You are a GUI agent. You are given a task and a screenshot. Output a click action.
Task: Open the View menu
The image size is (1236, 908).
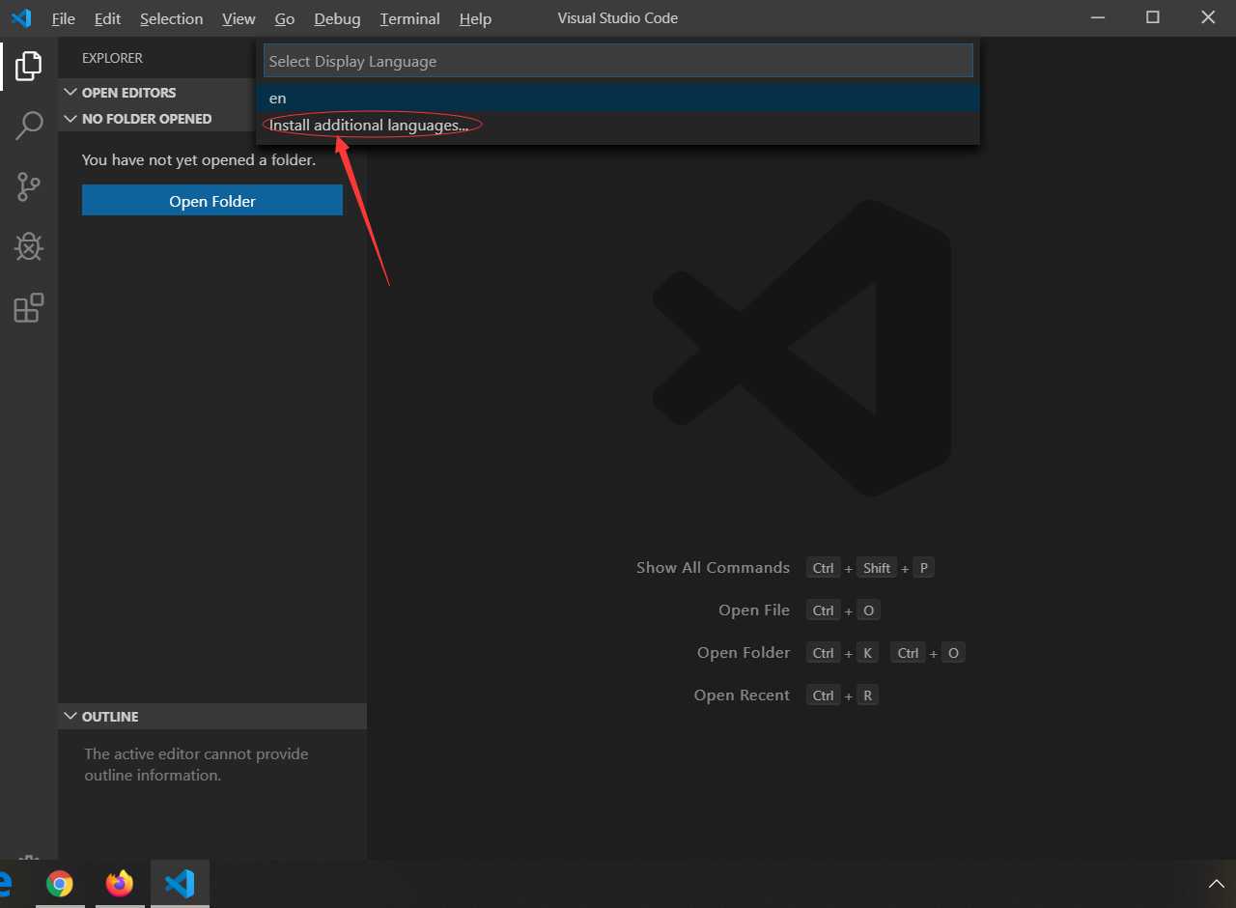click(x=239, y=18)
